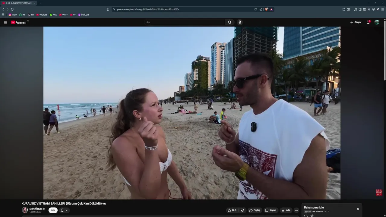This screenshot has width=386, height=217.
Task: Click the magnifier search button
Action: tap(229, 22)
